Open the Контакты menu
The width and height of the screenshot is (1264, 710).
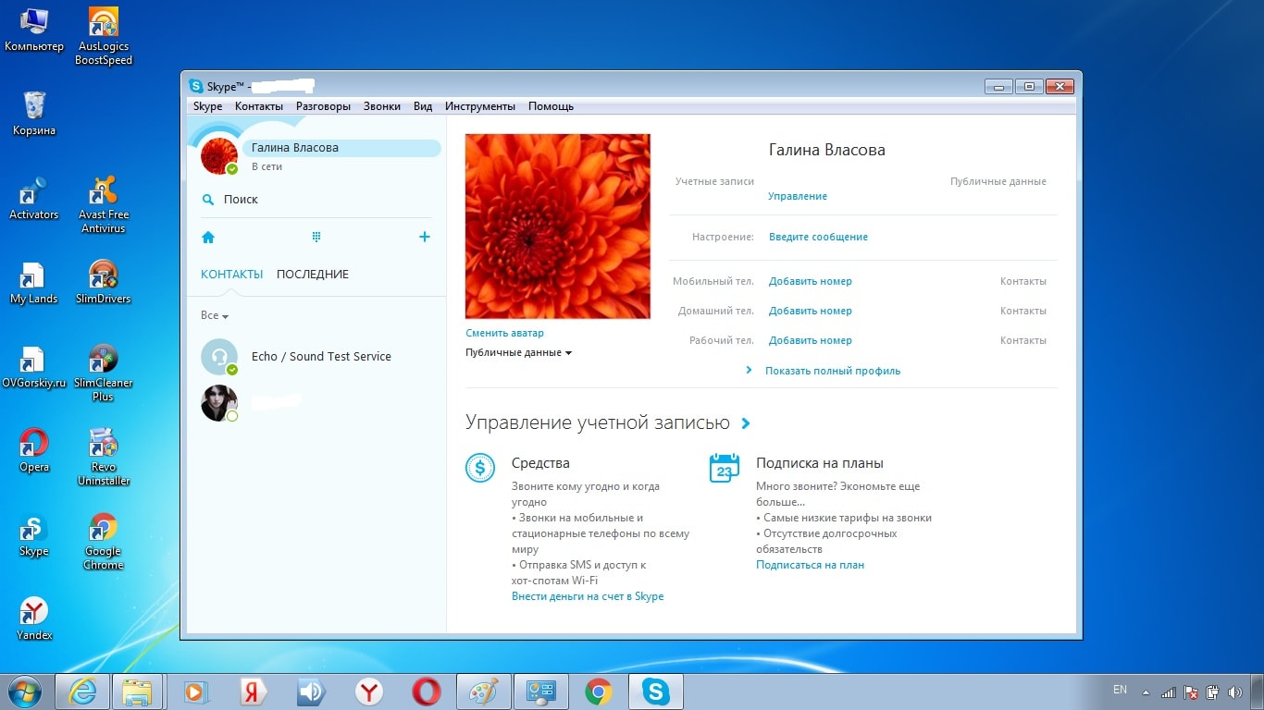pyautogui.click(x=259, y=106)
